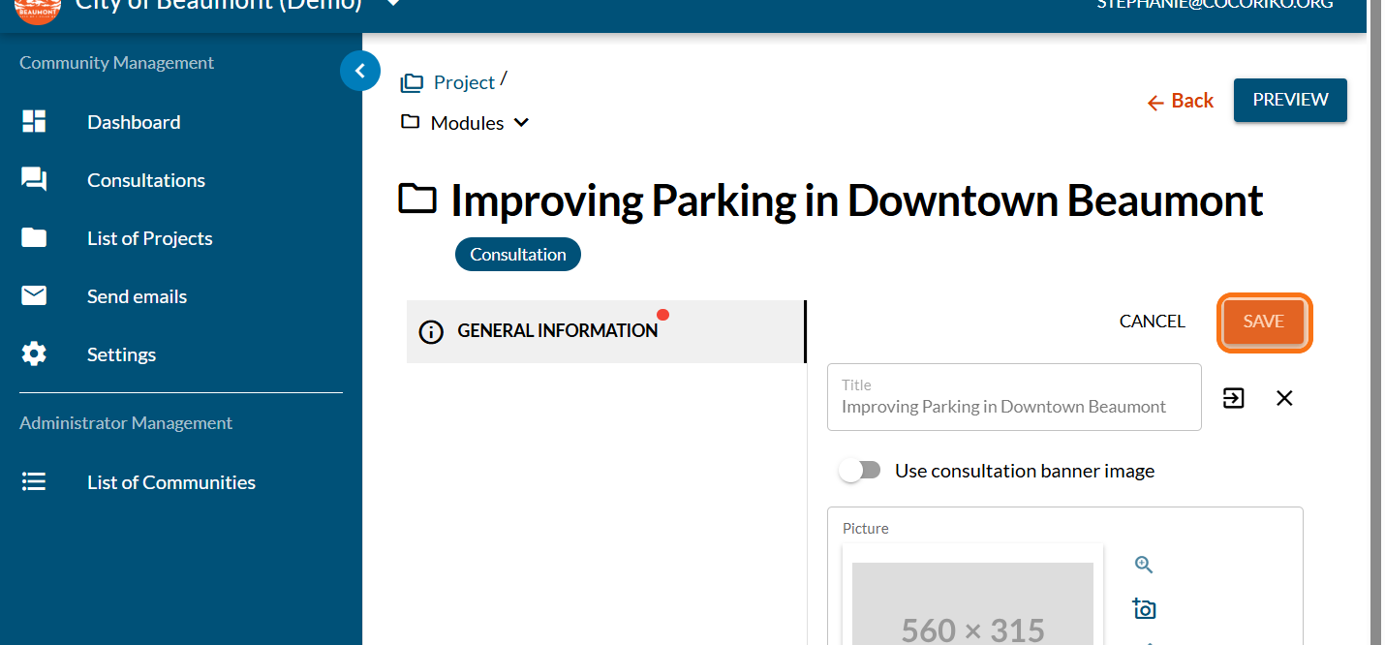1385x645 pixels.
Task: Expand the Modules dropdown
Action: tap(521, 123)
